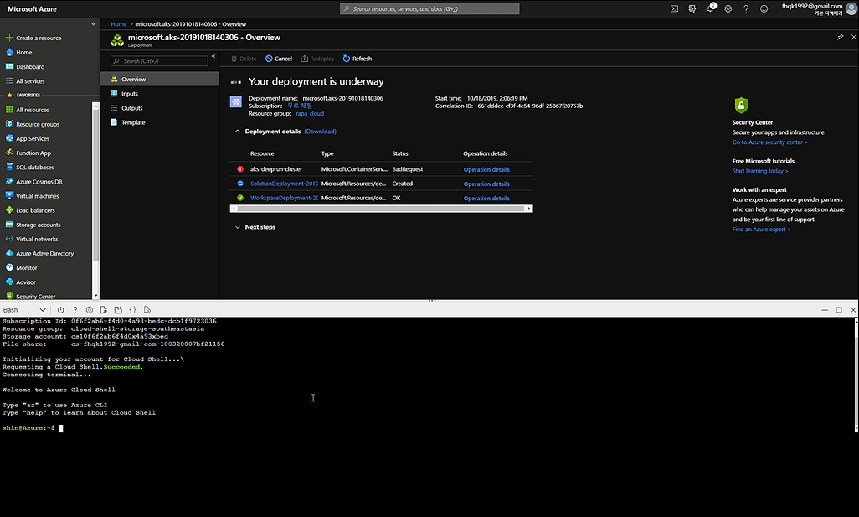The height and width of the screenshot is (517, 859).
Task: Select the Bash shell type dropdown
Action: (24, 310)
